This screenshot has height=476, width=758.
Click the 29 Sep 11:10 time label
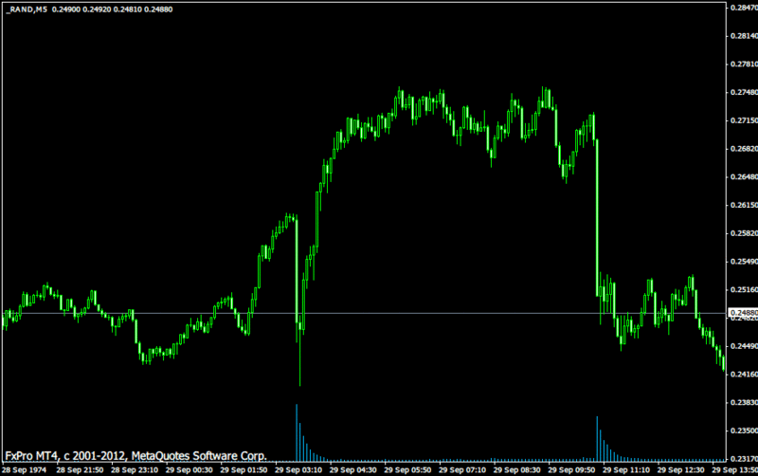point(626,470)
